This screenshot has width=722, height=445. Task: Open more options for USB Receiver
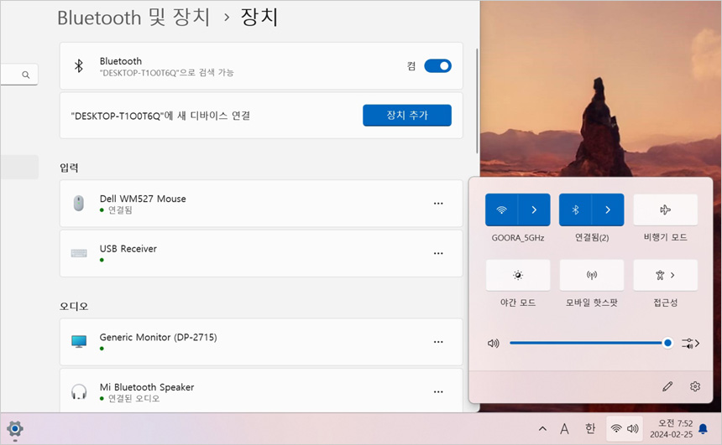437,253
